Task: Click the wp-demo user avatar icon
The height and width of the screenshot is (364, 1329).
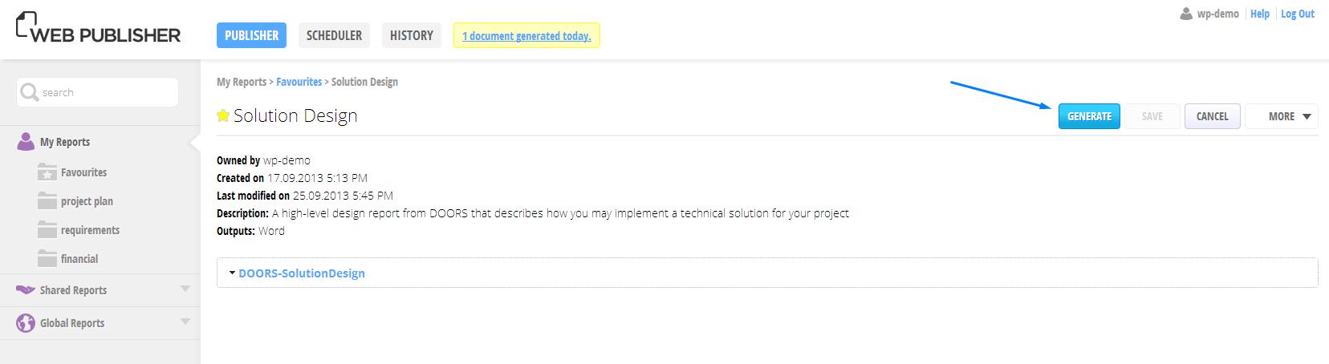Action: coord(1186,14)
